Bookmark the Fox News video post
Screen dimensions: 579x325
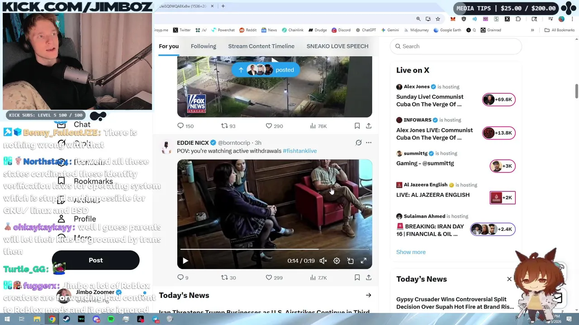[x=357, y=126]
